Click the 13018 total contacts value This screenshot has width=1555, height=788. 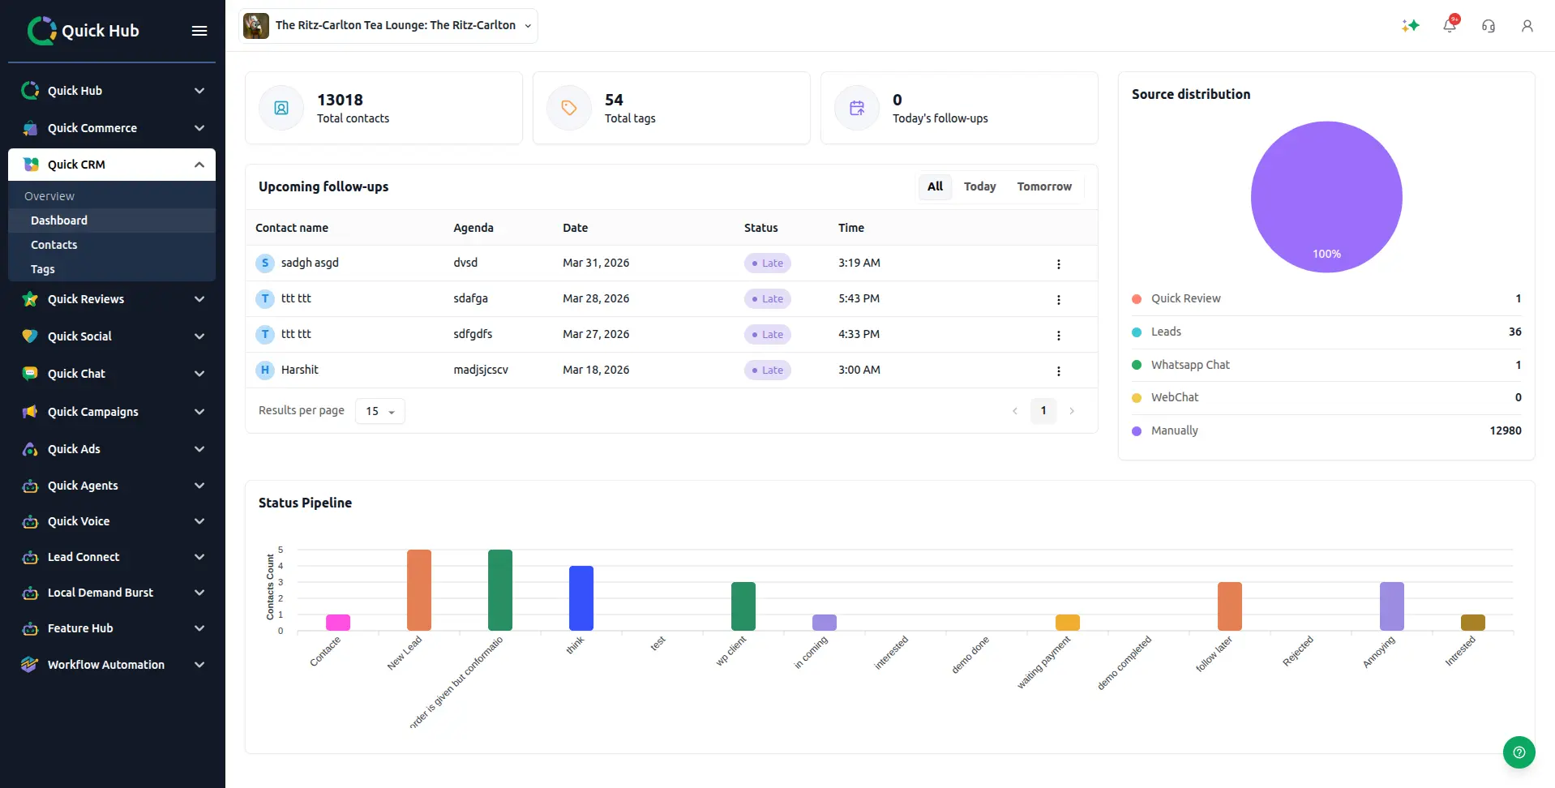pos(340,100)
